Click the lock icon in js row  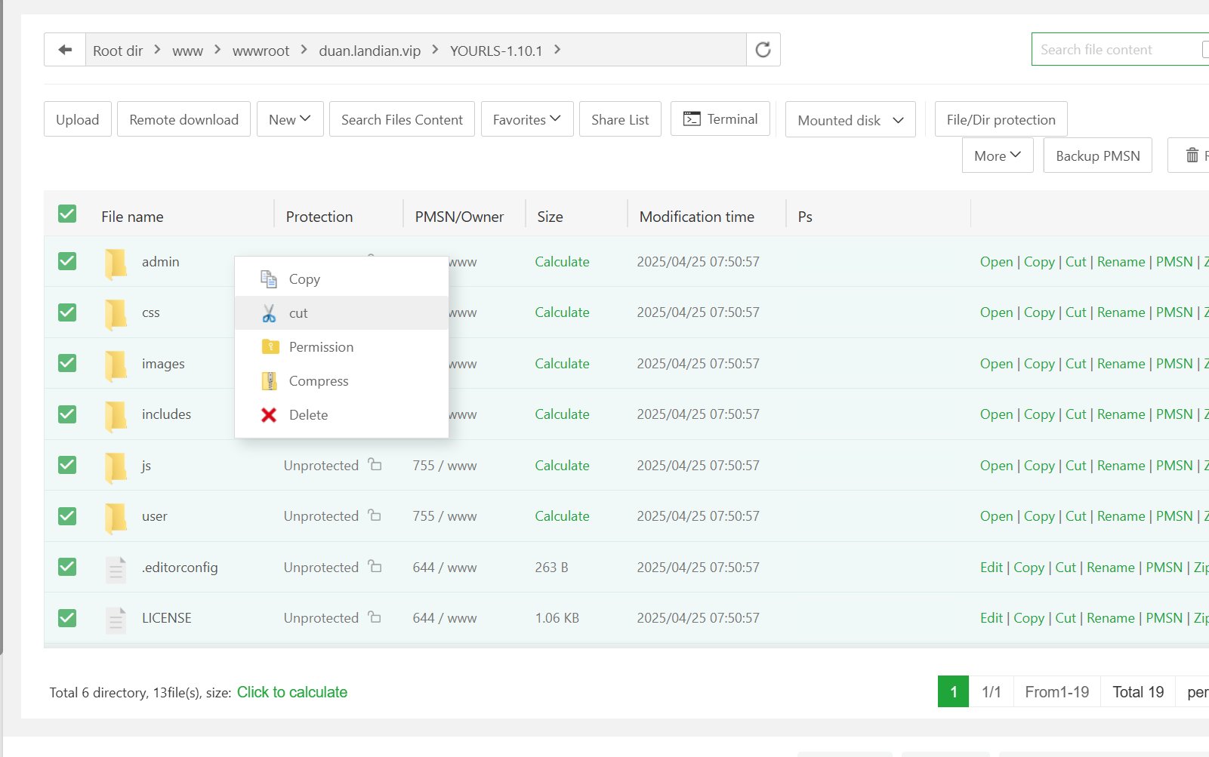click(x=375, y=465)
